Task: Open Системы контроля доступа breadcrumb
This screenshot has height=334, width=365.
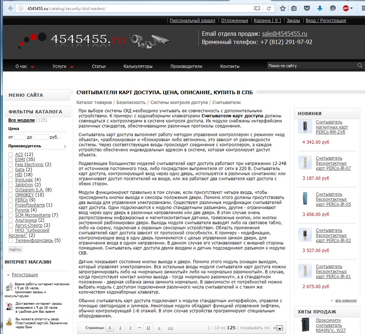Action: coord(179,103)
